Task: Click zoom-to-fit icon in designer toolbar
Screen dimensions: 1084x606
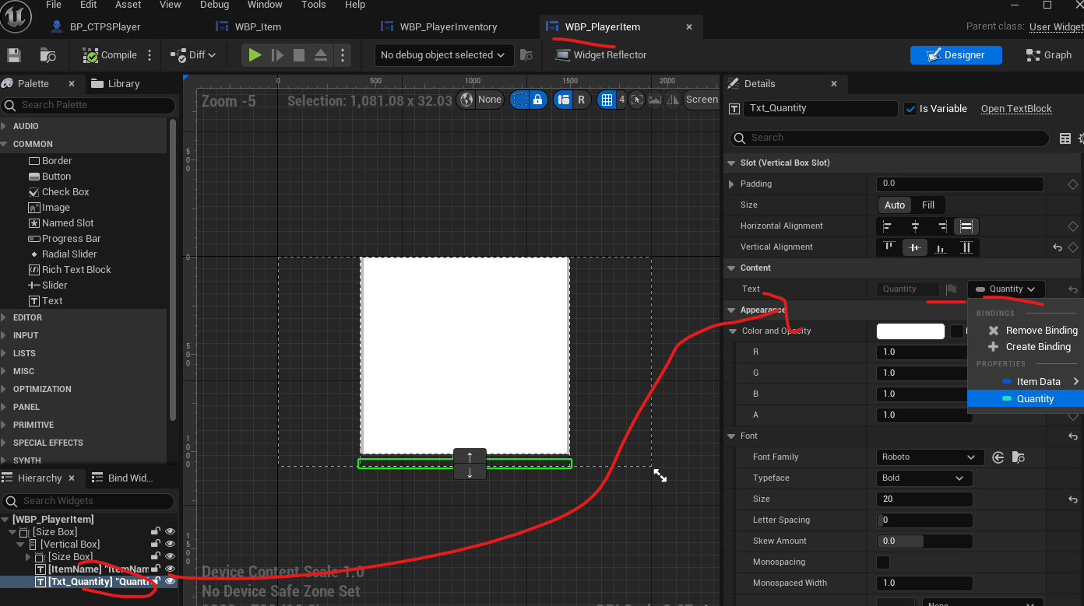Action: (x=637, y=100)
